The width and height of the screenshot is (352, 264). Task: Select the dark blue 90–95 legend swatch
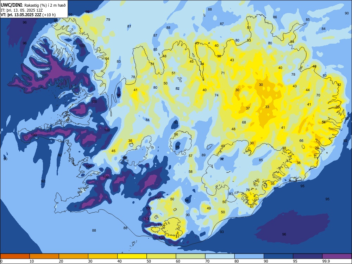tap(278, 256)
